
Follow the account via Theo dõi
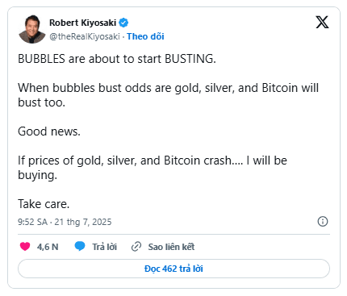click(x=145, y=36)
